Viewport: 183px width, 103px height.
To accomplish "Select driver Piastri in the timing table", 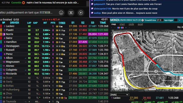I will coord(9,30).
